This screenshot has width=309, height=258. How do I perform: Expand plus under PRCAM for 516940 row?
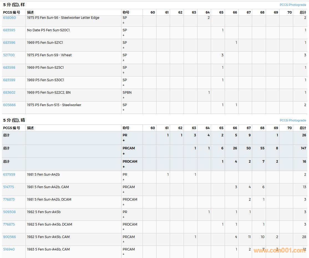[x=124, y=254]
